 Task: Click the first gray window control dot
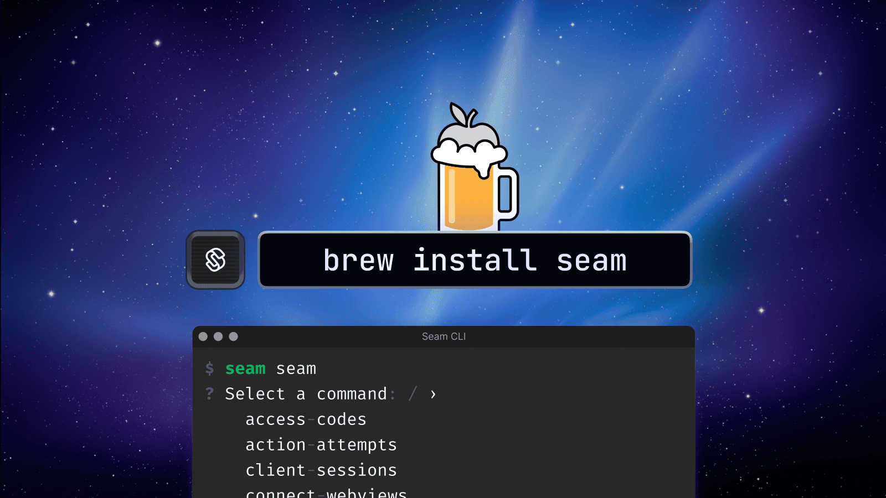point(203,336)
